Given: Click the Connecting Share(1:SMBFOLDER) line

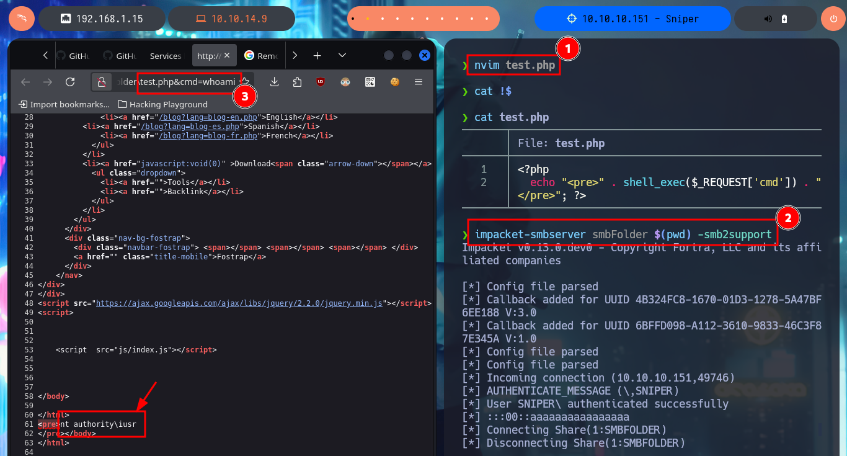Looking at the screenshot, I should [x=564, y=430].
